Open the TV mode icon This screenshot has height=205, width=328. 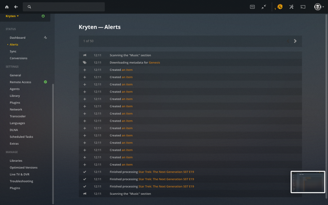(252, 7)
